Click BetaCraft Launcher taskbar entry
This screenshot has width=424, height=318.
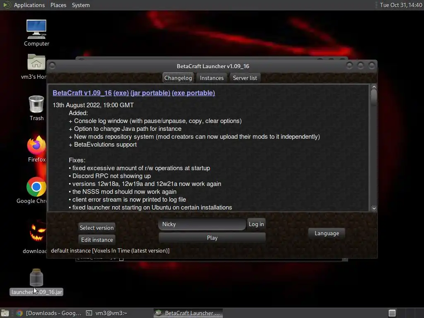click(188, 313)
